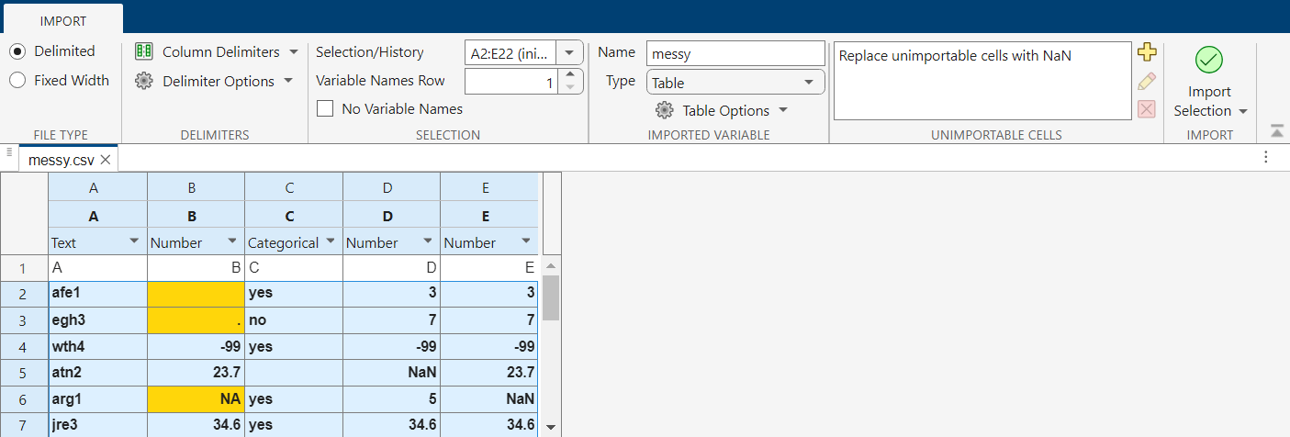Click the green Import Selection checkmark icon

(x=1209, y=61)
